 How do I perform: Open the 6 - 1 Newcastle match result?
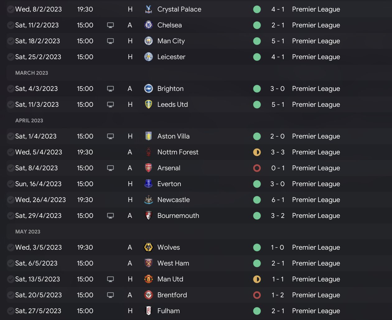click(278, 200)
